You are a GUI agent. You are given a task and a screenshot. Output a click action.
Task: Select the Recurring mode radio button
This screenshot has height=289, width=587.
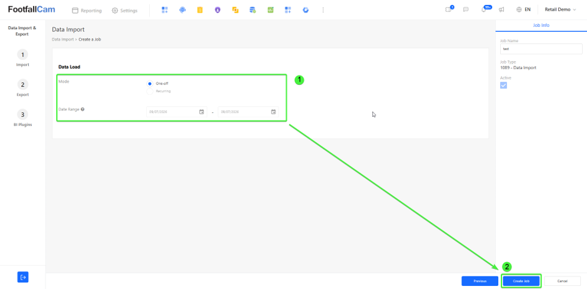click(150, 91)
